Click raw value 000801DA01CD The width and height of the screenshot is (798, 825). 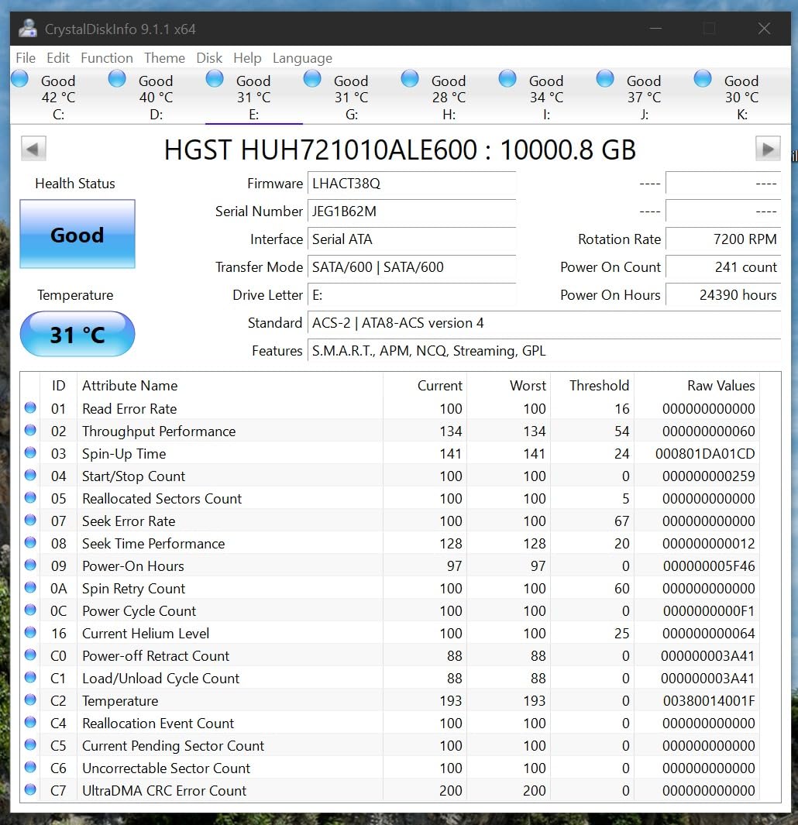click(705, 453)
